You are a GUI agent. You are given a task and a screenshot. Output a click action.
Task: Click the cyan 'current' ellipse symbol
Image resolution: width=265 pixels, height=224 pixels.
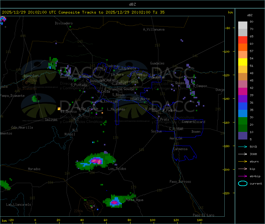[243, 183]
